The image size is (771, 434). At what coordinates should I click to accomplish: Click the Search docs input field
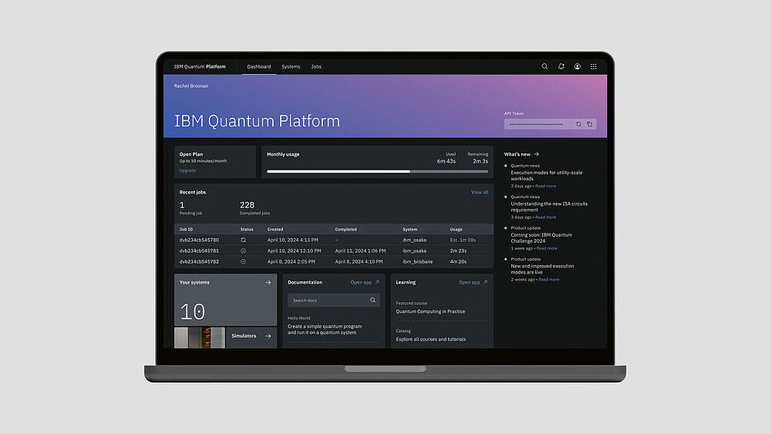328,300
